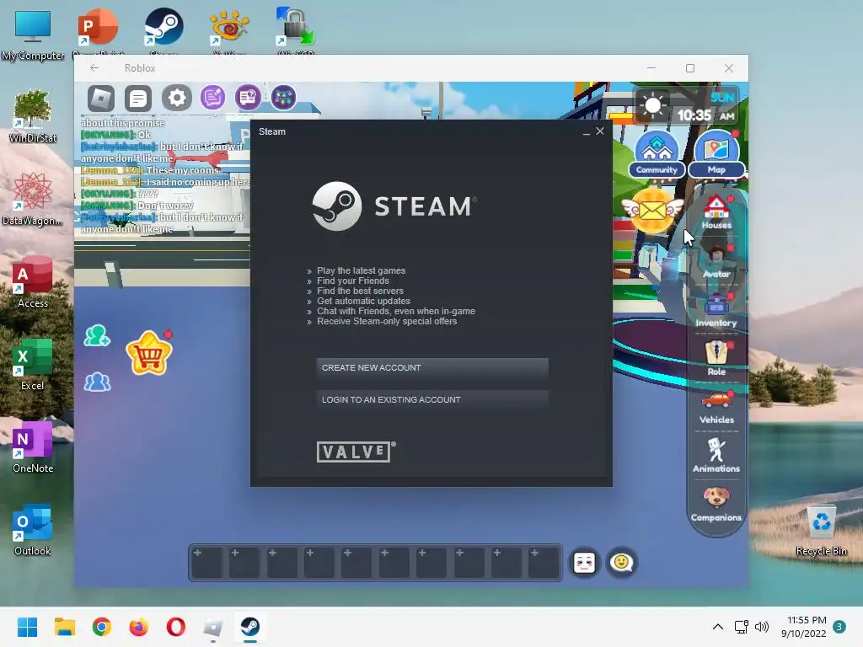This screenshot has height=647, width=863.
Task: Open the notification count badge
Action: 839,627
